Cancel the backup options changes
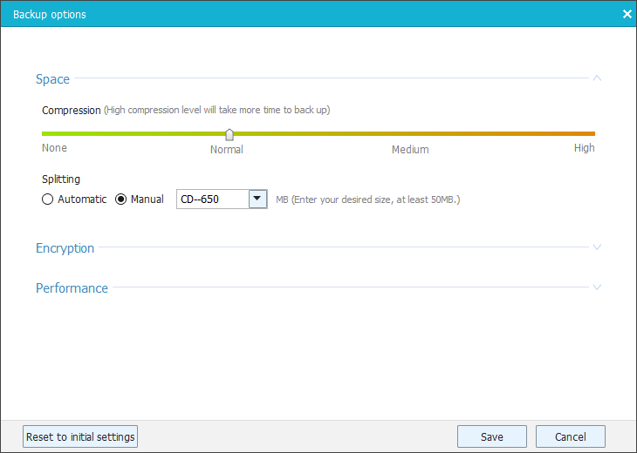637x453 pixels. point(570,436)
